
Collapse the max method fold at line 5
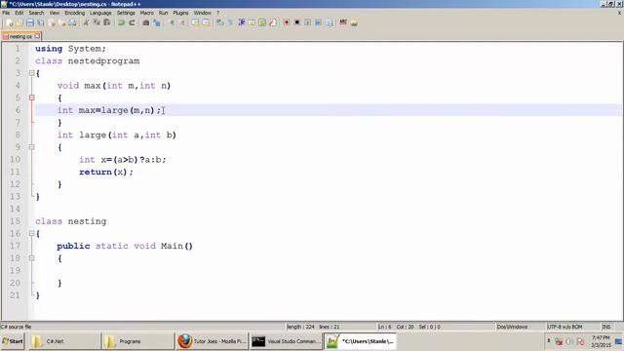[32, 97]
